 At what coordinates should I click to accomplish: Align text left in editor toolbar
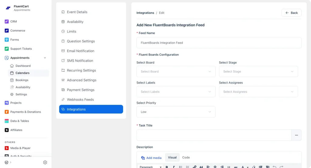tap(208, 167)
